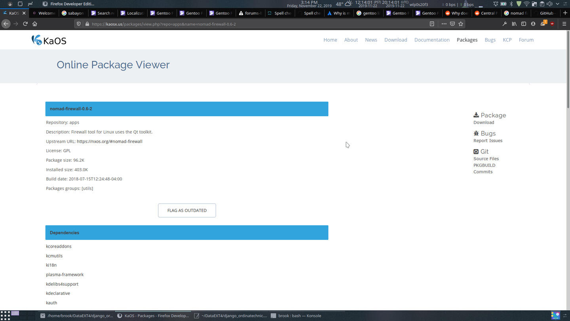Click the notifications bell in system tray
The image size is (570, 321).
(496, 4)
